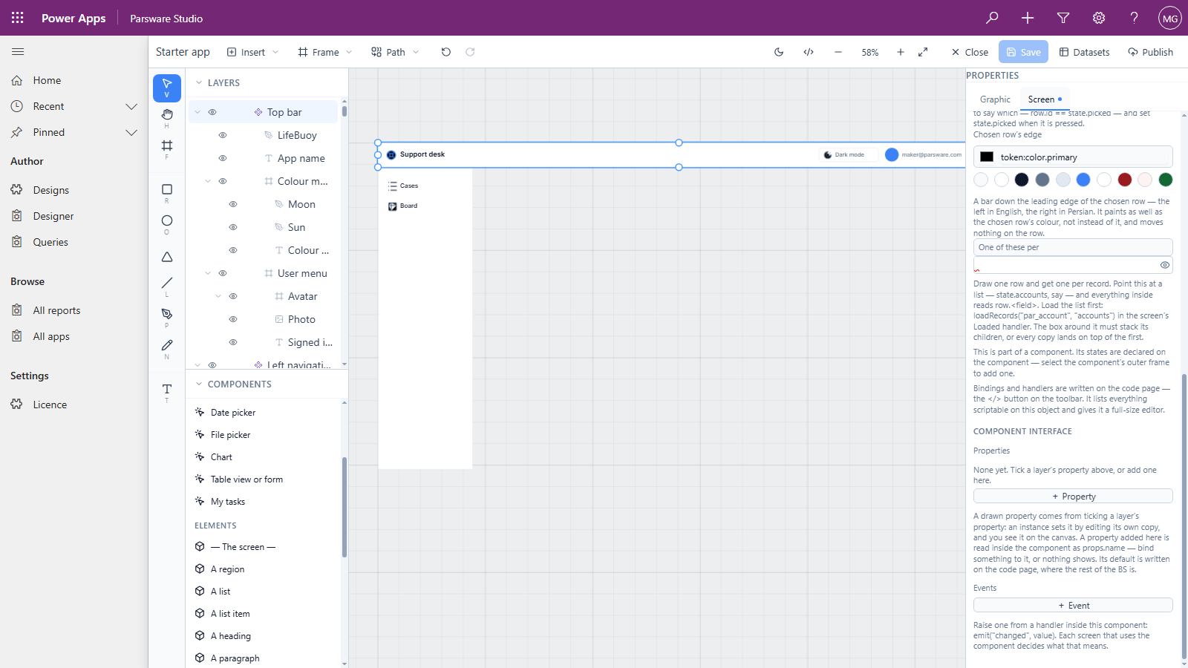Pick the blue color swatch
Viewport: 1188px width, 668px height.
(1083, 180)
